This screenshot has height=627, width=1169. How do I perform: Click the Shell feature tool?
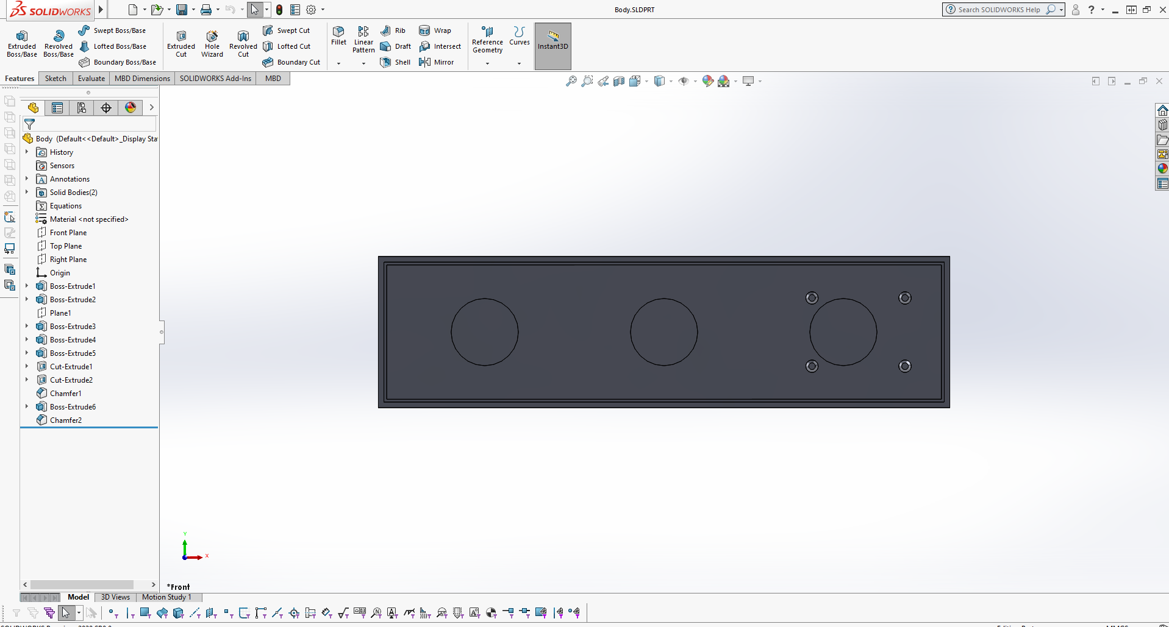(x=395, y=62)
